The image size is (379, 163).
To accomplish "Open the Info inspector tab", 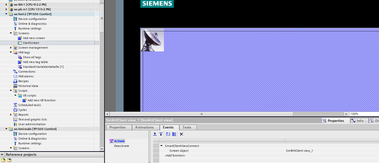I will pos(357,121).
